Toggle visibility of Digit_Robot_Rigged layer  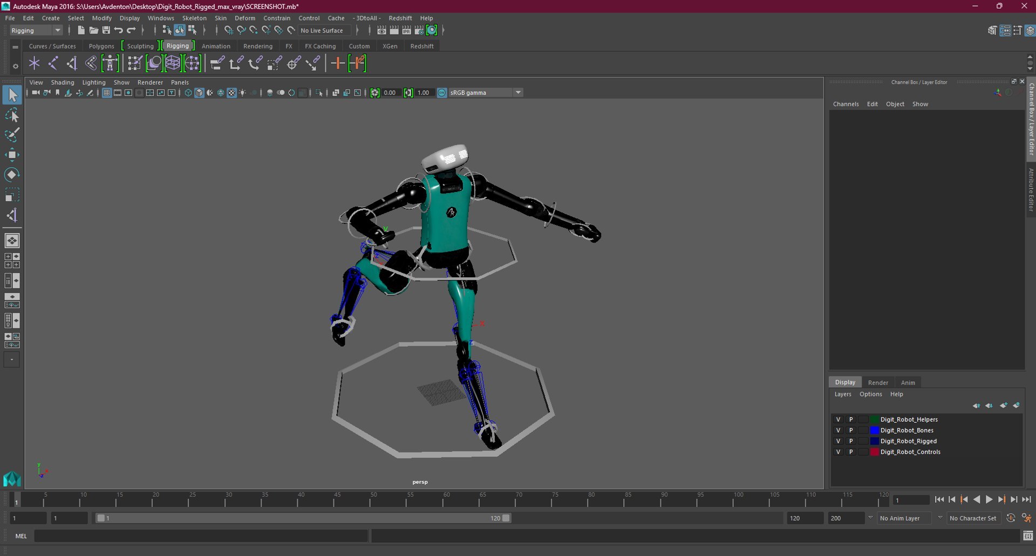click(838, 441)
